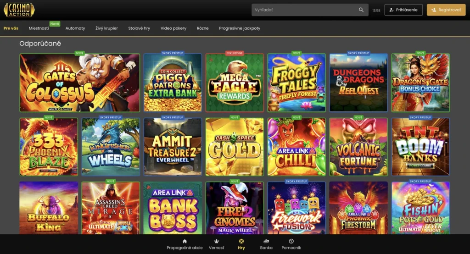Viewport: 470px width, 254px height.
Task: Click the Casino Action logo
Action: click(19, 10)
